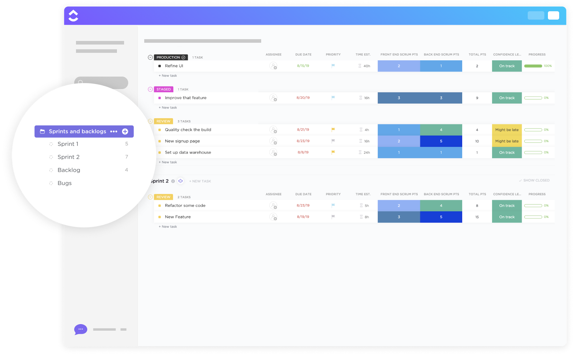Click + NEW TASK beside Sprint 2

click(200, 181)
